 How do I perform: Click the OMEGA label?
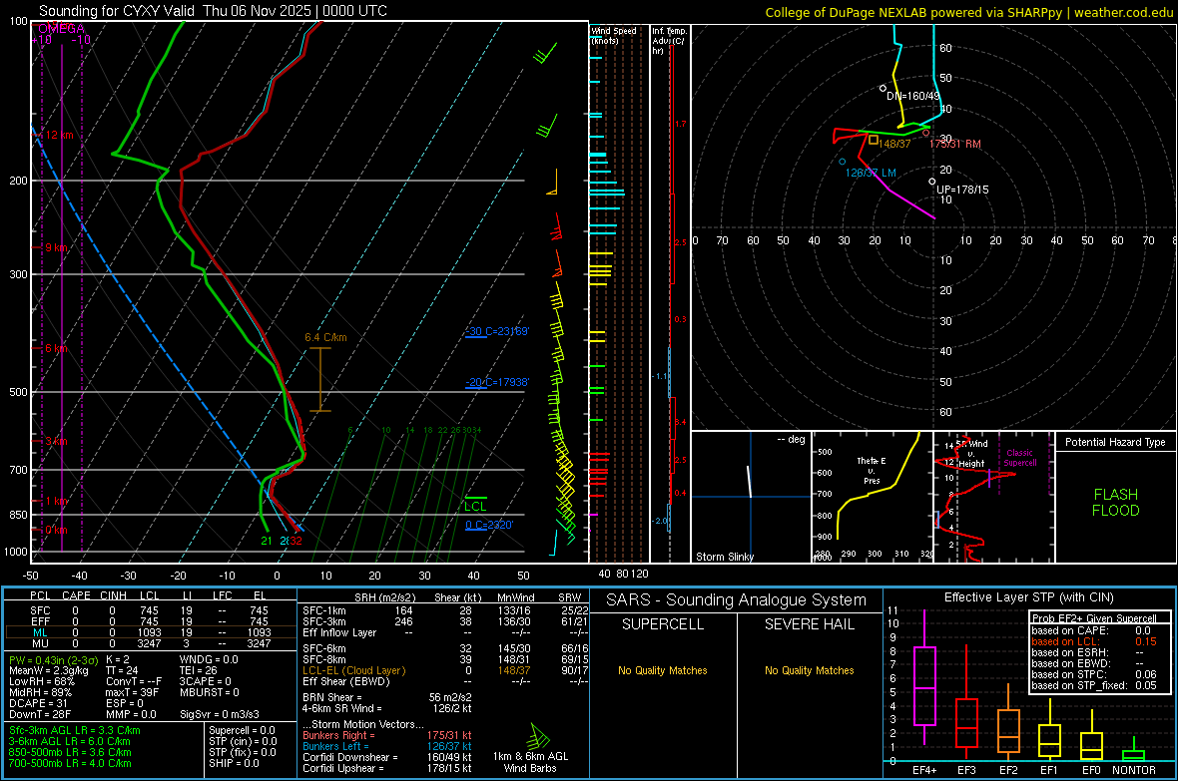click(x=61, y=29)
